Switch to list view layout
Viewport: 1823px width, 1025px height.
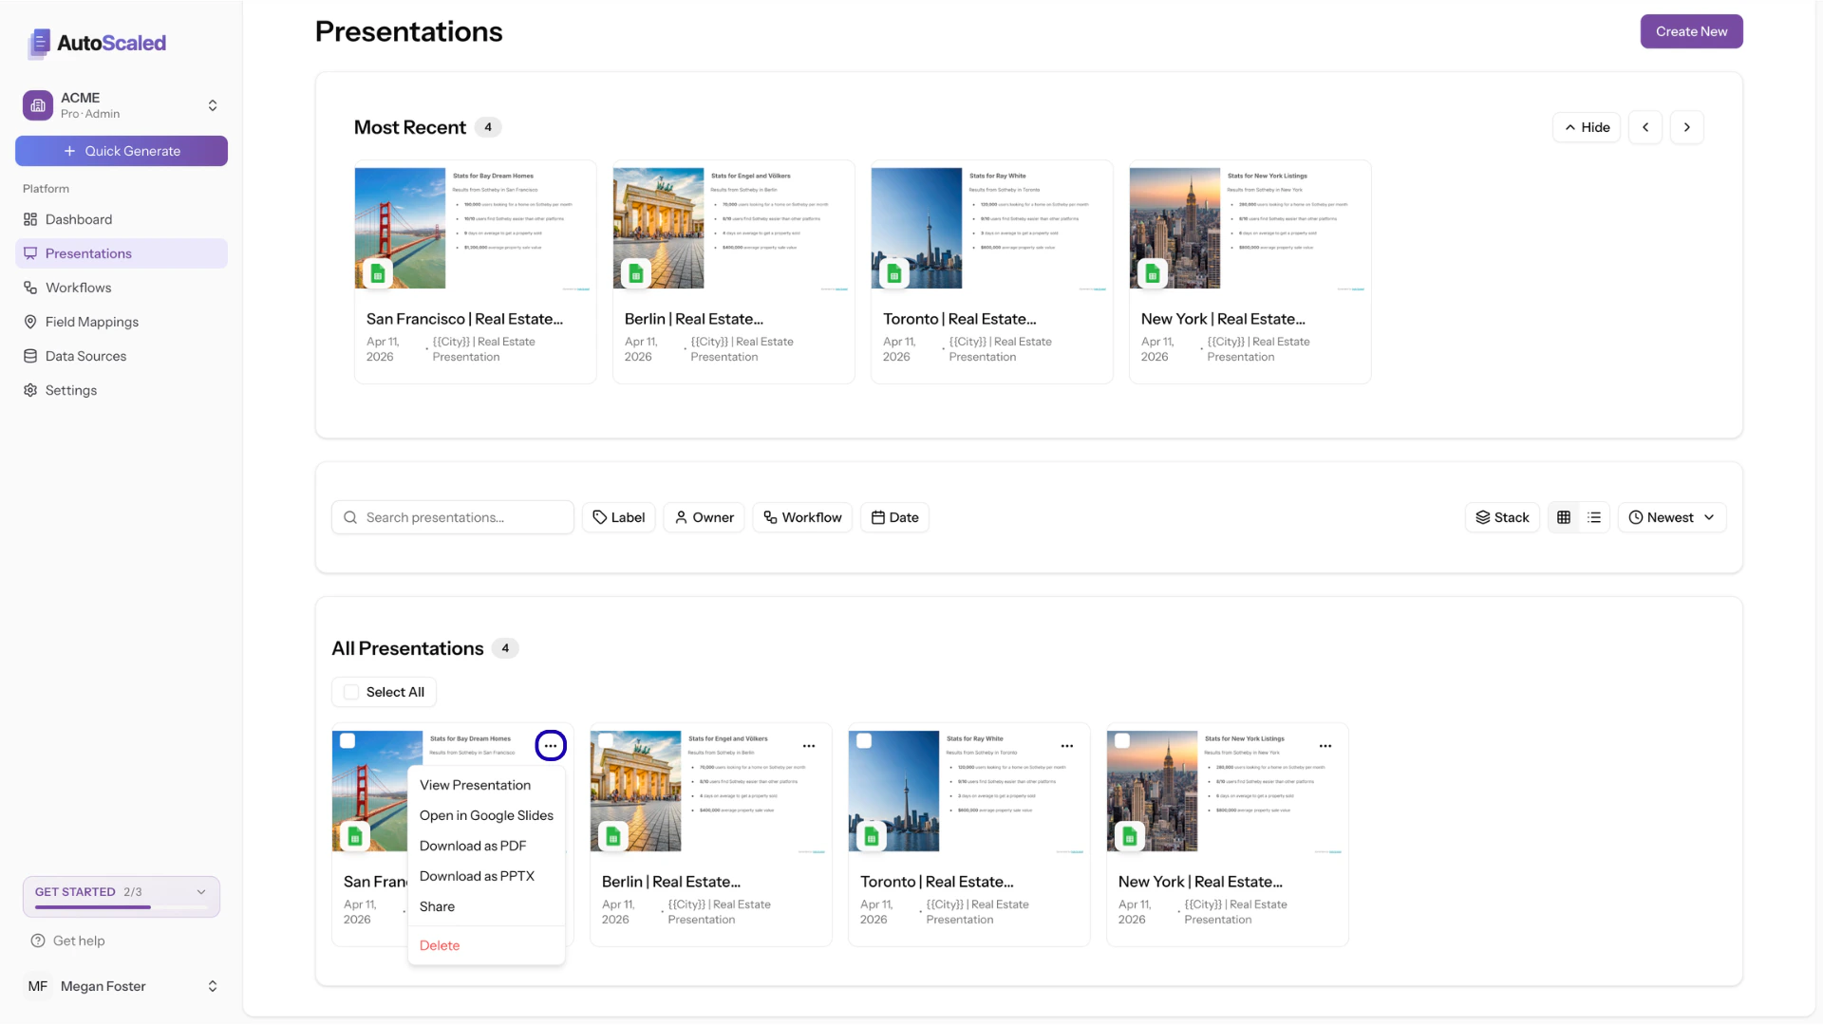[x=1594, y=517]
